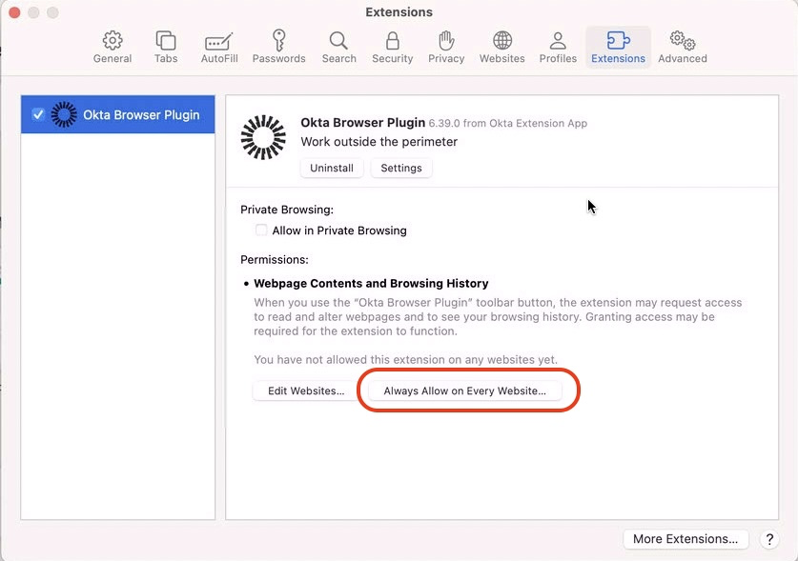Click Always Allow on Every Website
The width and height of the screenshot is (798, 561).
tap(464, 391)
